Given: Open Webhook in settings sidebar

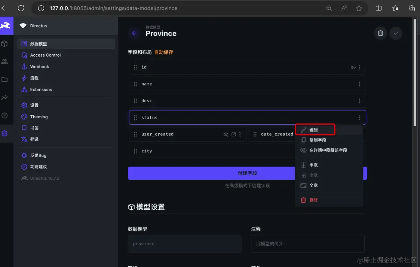Looking at the screenshot, I should pos(66,67).
